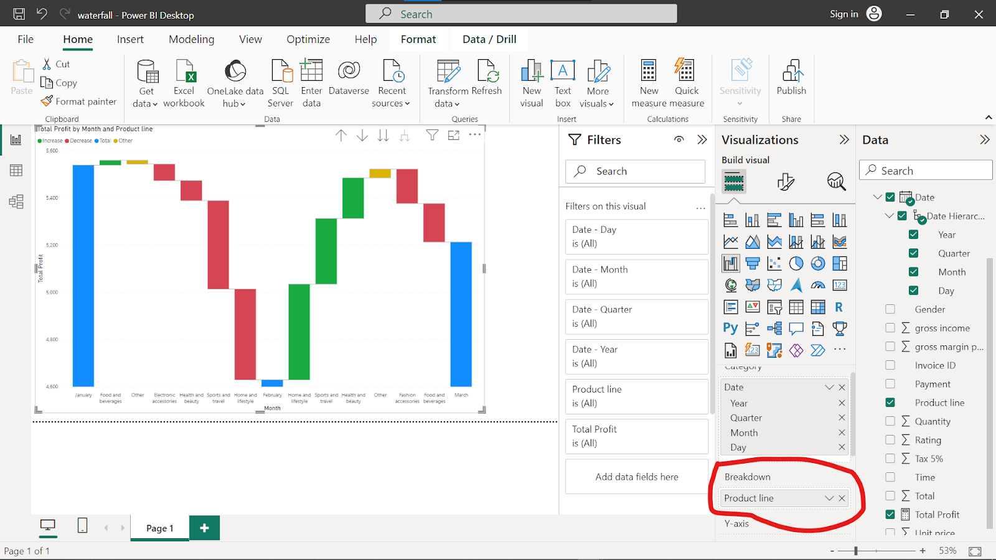This screenshot has width=996, height=560.
Task: Click in the Data pane search box
Action: pos(926,170)
